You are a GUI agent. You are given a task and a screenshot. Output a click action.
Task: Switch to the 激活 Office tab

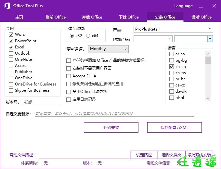pyautogui.click(x=201, y=17)
